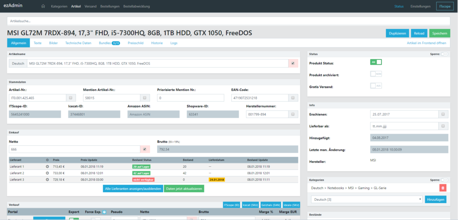Click the Force Exp. help icon
The height and width of the screenshot is (220, 458).
104,212
